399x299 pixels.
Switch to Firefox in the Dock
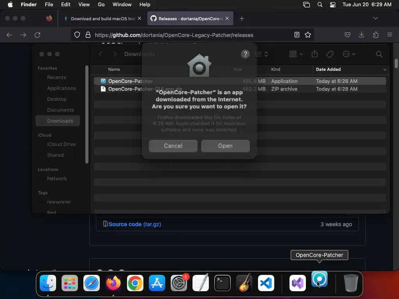(113, 283)
